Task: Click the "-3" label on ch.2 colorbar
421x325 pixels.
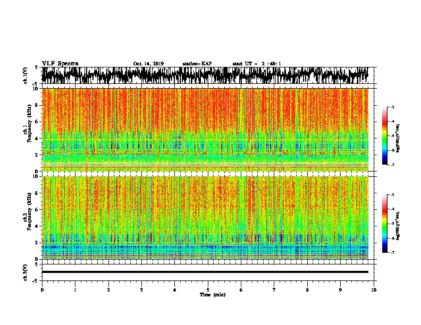Action: 392,195
